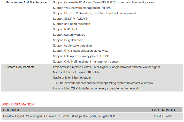The width and height of the screenshot is (184, 122).
Task: Click the Support cable state detection text
Action: [x=72, y=45]
